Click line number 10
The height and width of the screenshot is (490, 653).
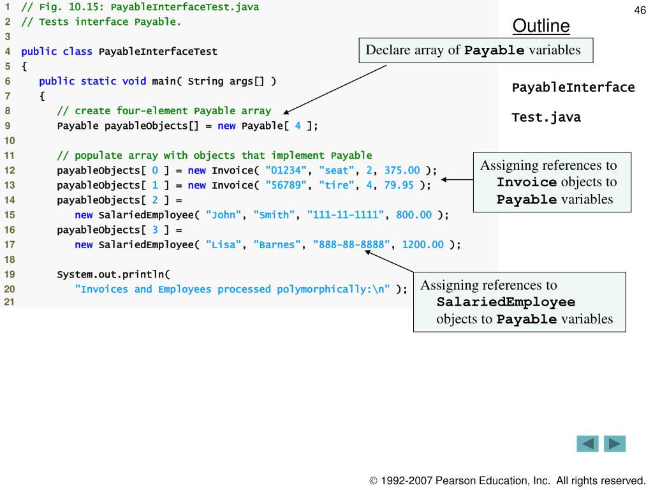pyautogui.click(x=10, y=141)
